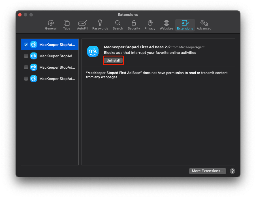The height and width of the screenshot is (198, 256).
Task: Close the Extensions preferences window
Action: [x=20, y=15]
